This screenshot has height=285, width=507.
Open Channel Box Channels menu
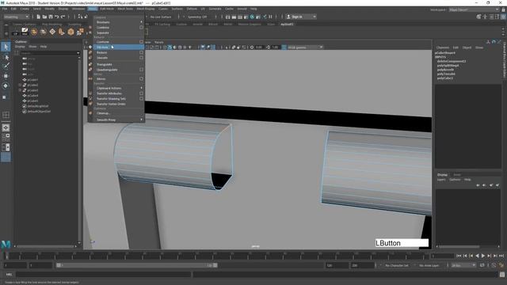442,47
